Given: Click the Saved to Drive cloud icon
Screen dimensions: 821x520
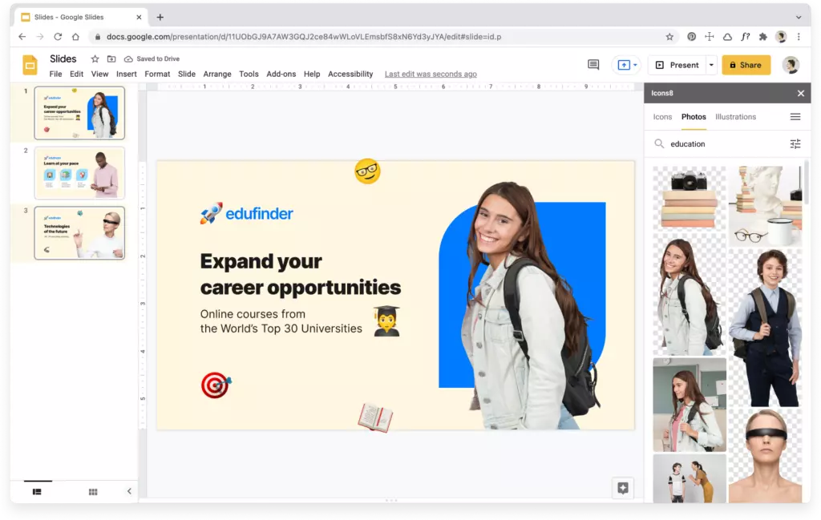Looking at the screenshot, I should coord(128,58).
